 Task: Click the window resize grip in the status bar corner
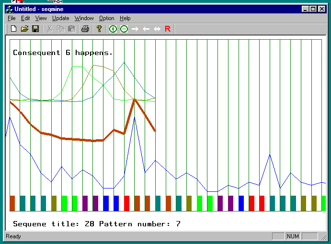coord(323,237)
